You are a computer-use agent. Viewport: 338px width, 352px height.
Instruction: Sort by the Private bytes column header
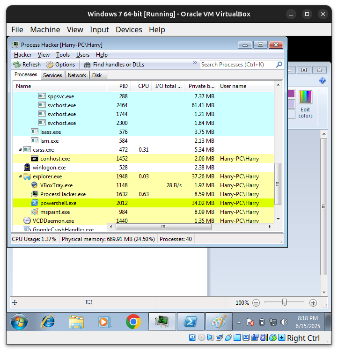point(201,86)
